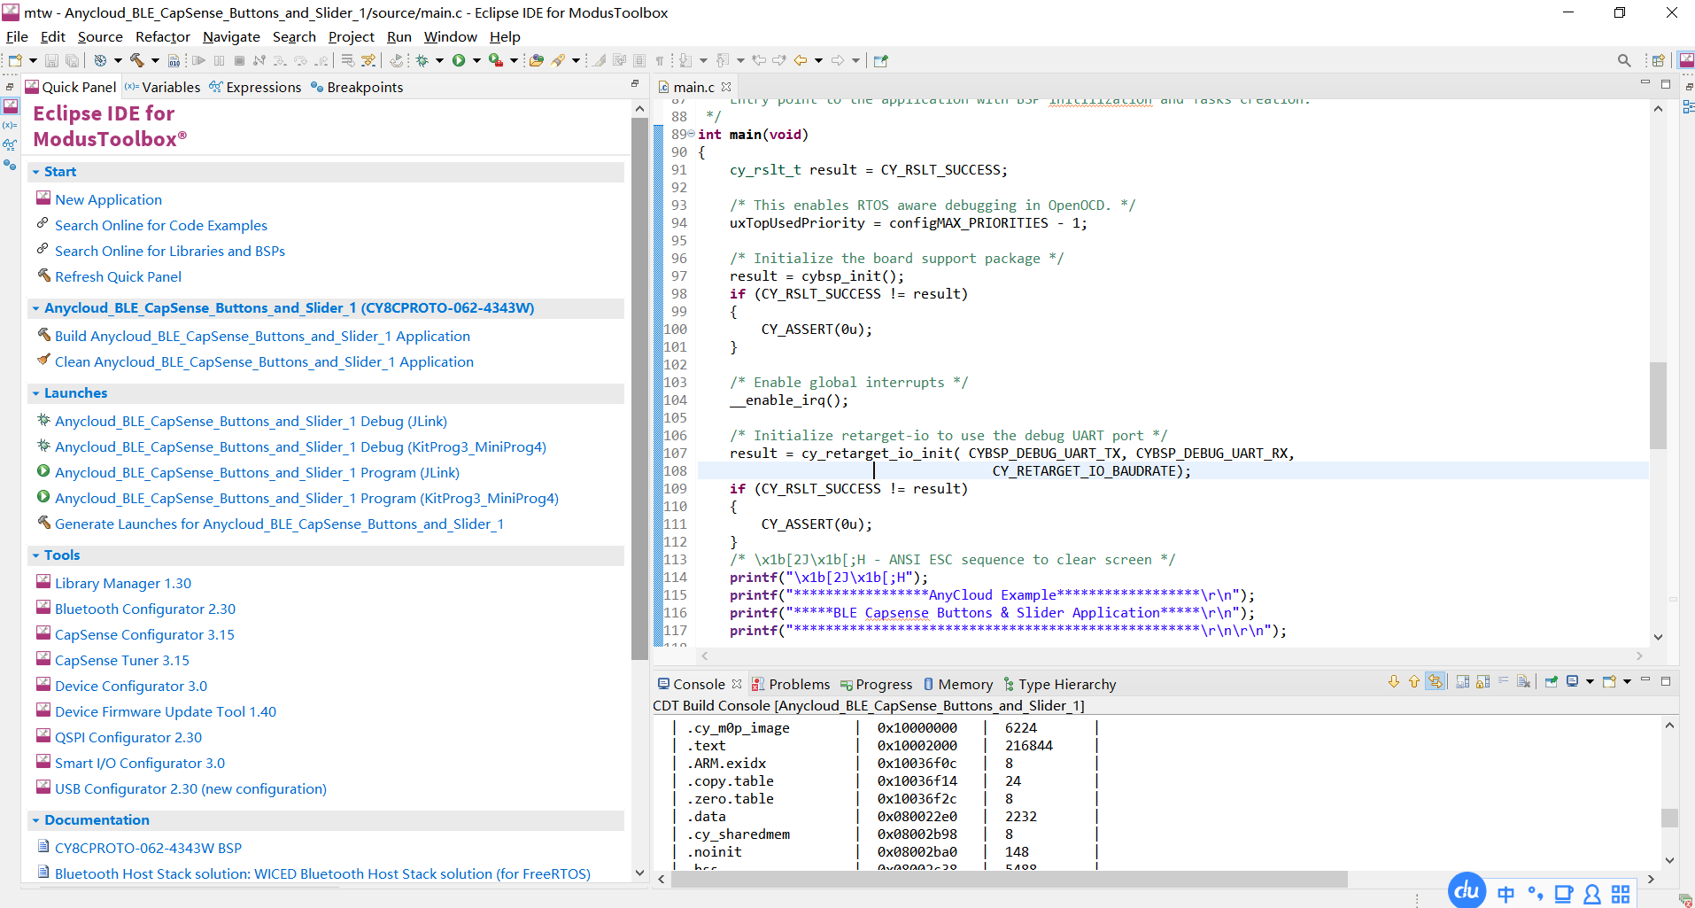
Task: Switch to the Problems tab
Action: pyautogui.click(x=791, y=684)
